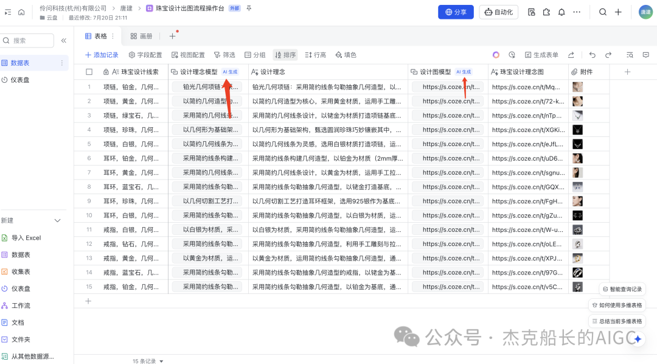Click 如何使用多维表格 floating button

617,306
